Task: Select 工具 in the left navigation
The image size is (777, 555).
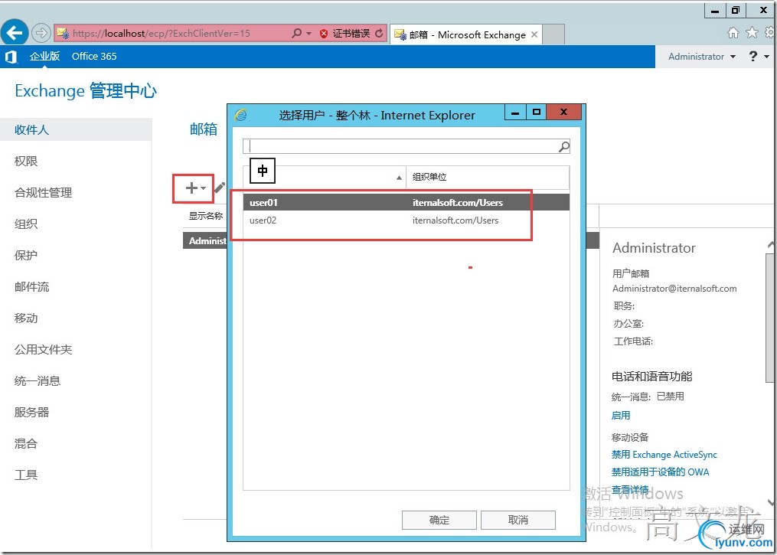Action: point(26,475)
